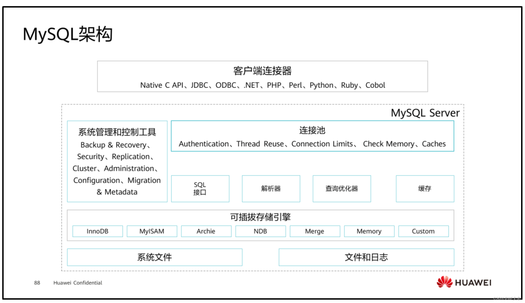Screen dimensions: 525x303
Task: Click the Security、Replication text line
Action: tap(115, 157)
